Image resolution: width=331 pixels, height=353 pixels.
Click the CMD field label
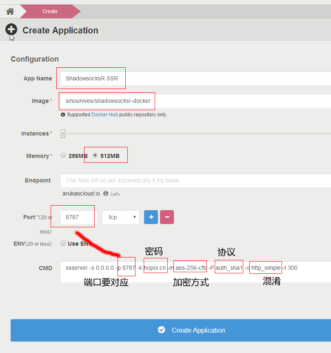click(x=45, y=268)
